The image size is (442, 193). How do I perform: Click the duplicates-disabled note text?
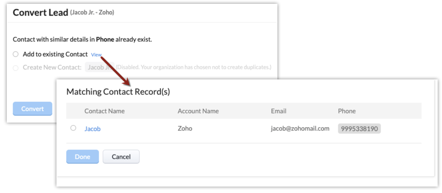(193, 67)
